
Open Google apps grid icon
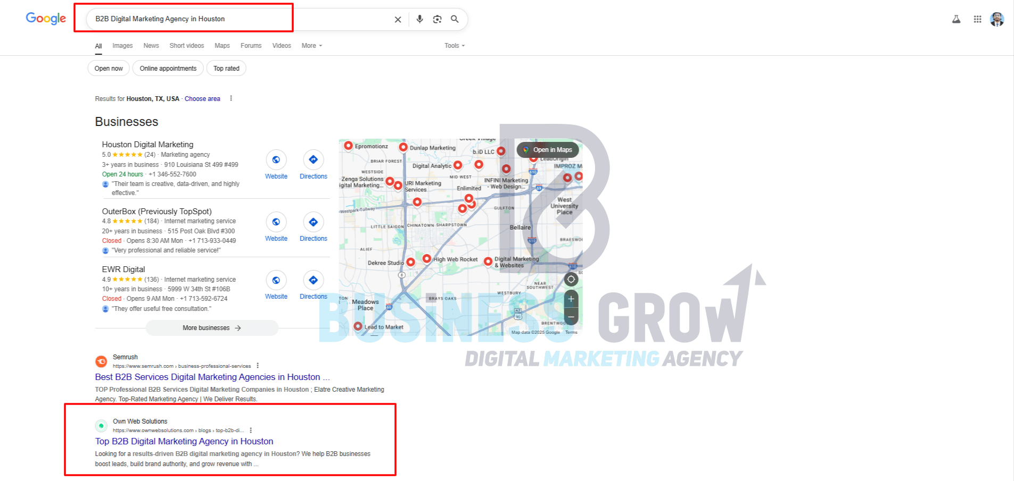[978, 19]
